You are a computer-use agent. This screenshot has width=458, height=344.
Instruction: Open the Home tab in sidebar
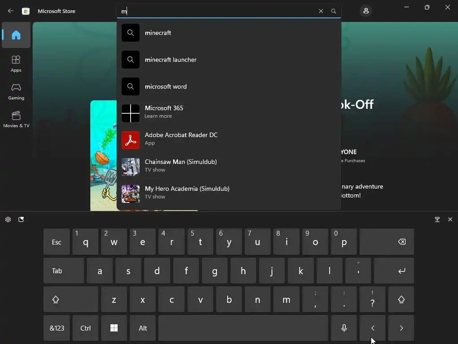(16, 35)
